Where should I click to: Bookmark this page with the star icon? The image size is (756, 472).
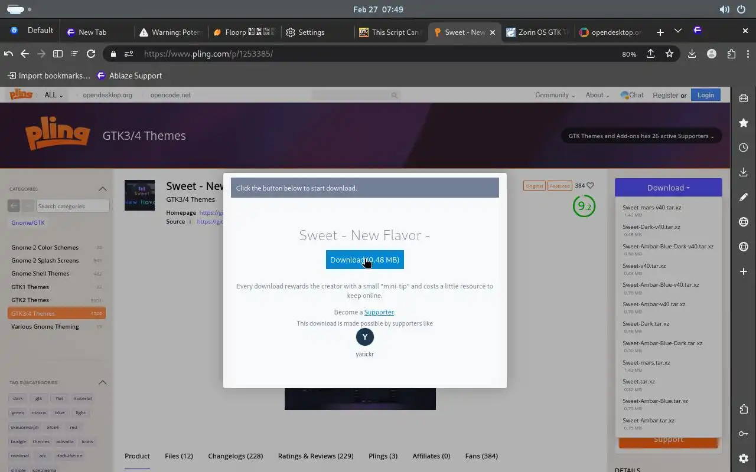point(669,54)
